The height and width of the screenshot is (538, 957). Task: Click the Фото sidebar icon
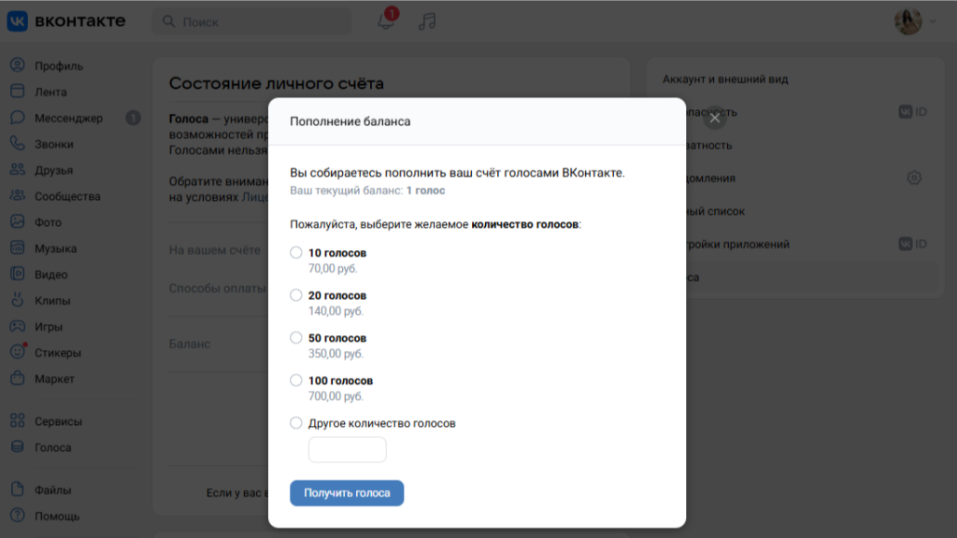point(17,221)
